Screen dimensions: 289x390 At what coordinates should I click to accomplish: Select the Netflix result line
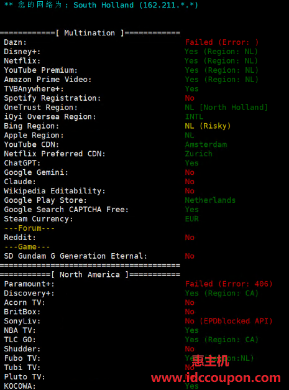pyautogui.click(x=131, y=61)
